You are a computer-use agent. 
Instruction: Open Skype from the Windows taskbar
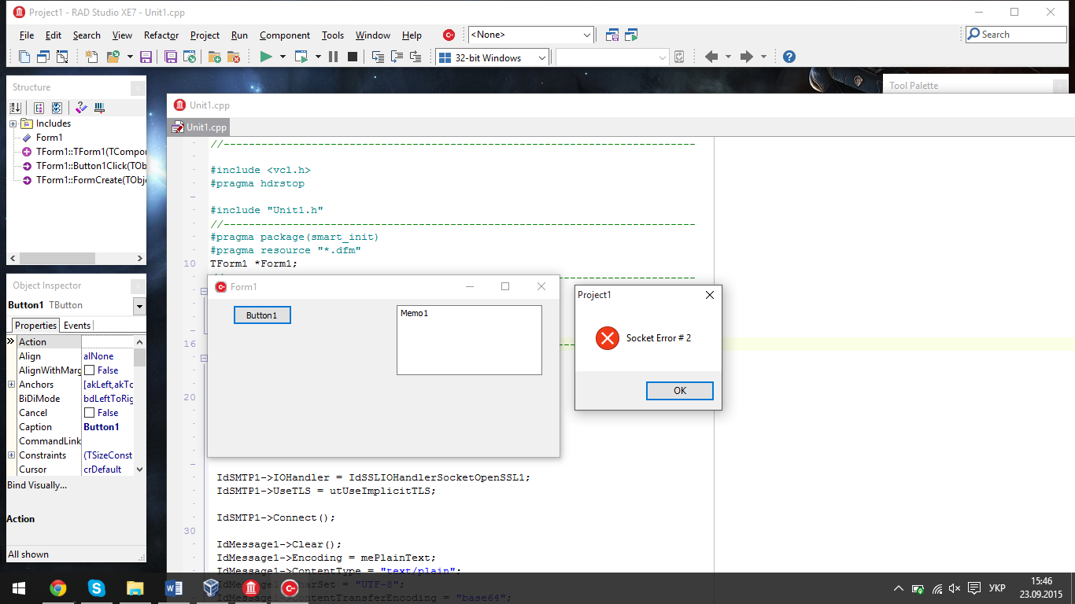[96, 587]
